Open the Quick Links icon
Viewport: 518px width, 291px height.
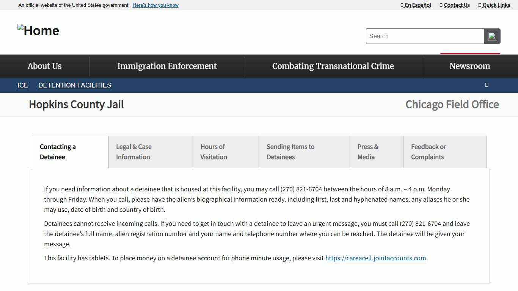(x=480, y=5)
